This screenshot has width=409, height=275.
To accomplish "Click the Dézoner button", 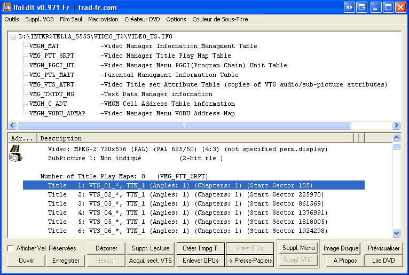I will point(106,248).
